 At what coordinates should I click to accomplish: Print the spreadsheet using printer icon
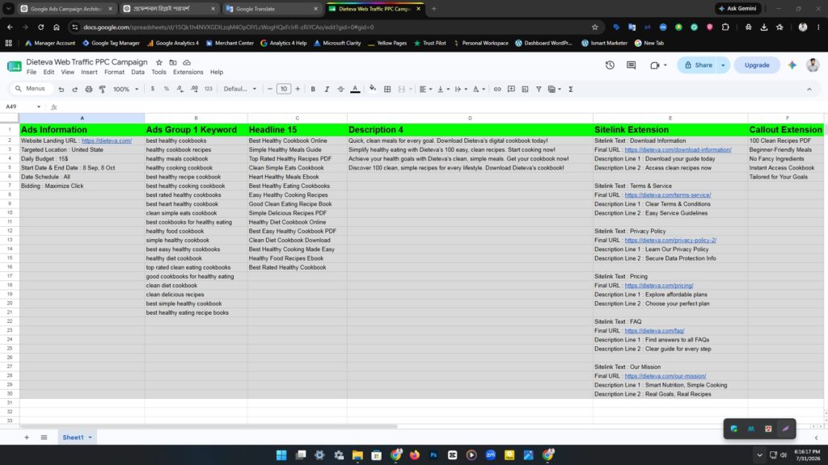(x=89, y=89)
